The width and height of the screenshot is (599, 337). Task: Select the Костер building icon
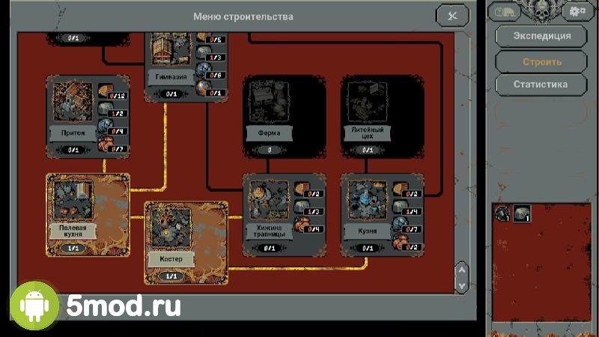(171, 227)
